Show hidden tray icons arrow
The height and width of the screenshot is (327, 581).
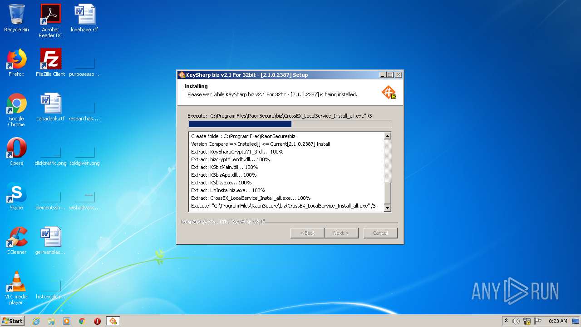click(506, 321)
